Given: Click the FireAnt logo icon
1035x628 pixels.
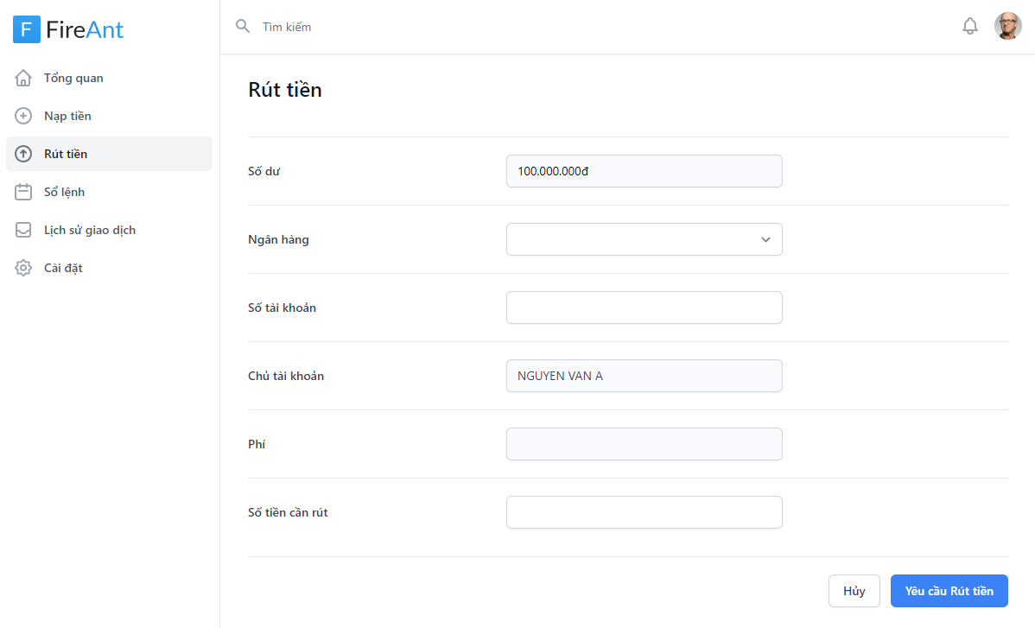Looking at the screenshot, I should pos(27,29).
